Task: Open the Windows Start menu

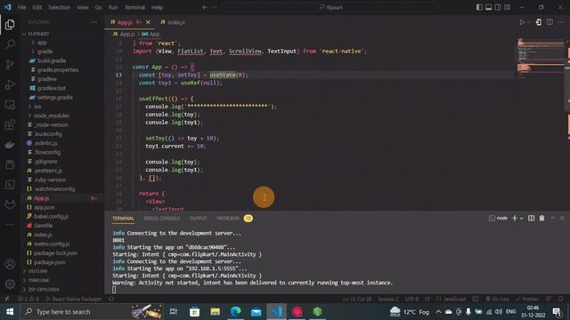Action: click(10, 312)
